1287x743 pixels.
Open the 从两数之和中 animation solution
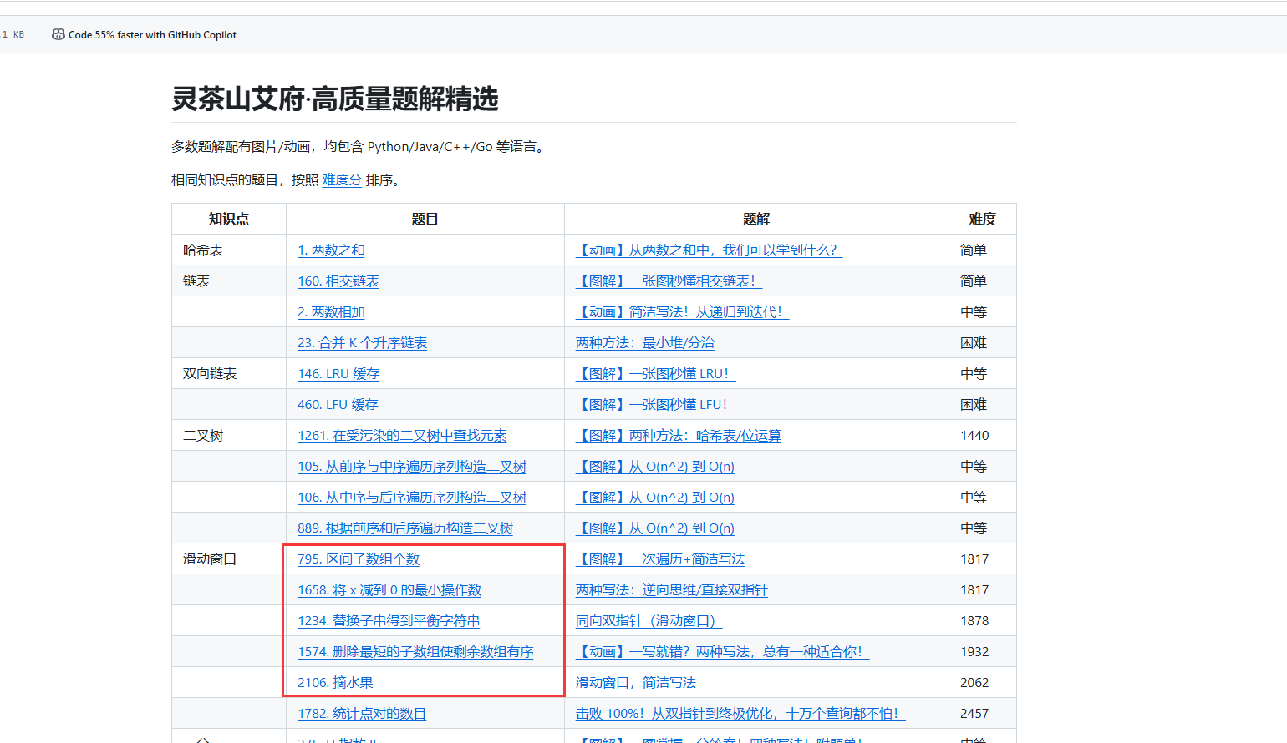tap(709, 250)
